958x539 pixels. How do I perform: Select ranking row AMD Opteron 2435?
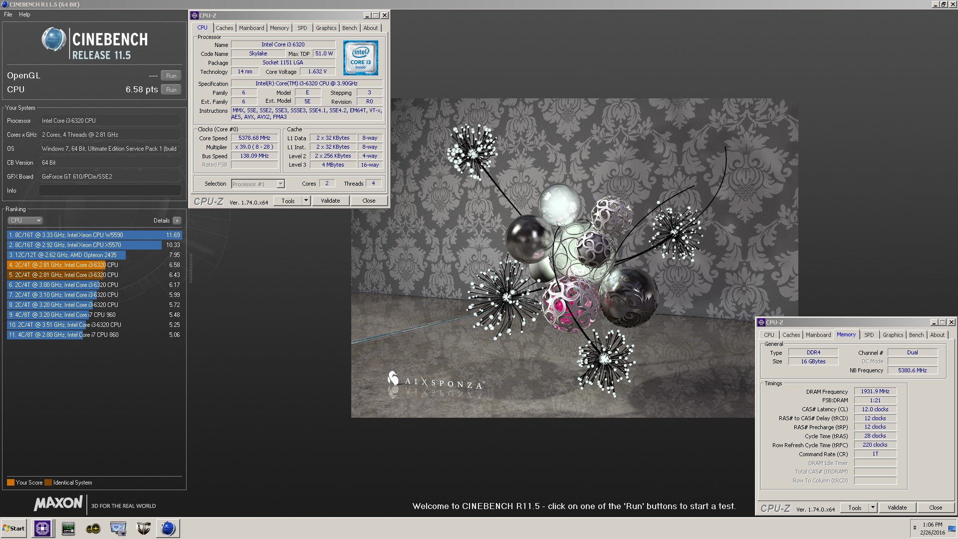[x=94, y=255]
